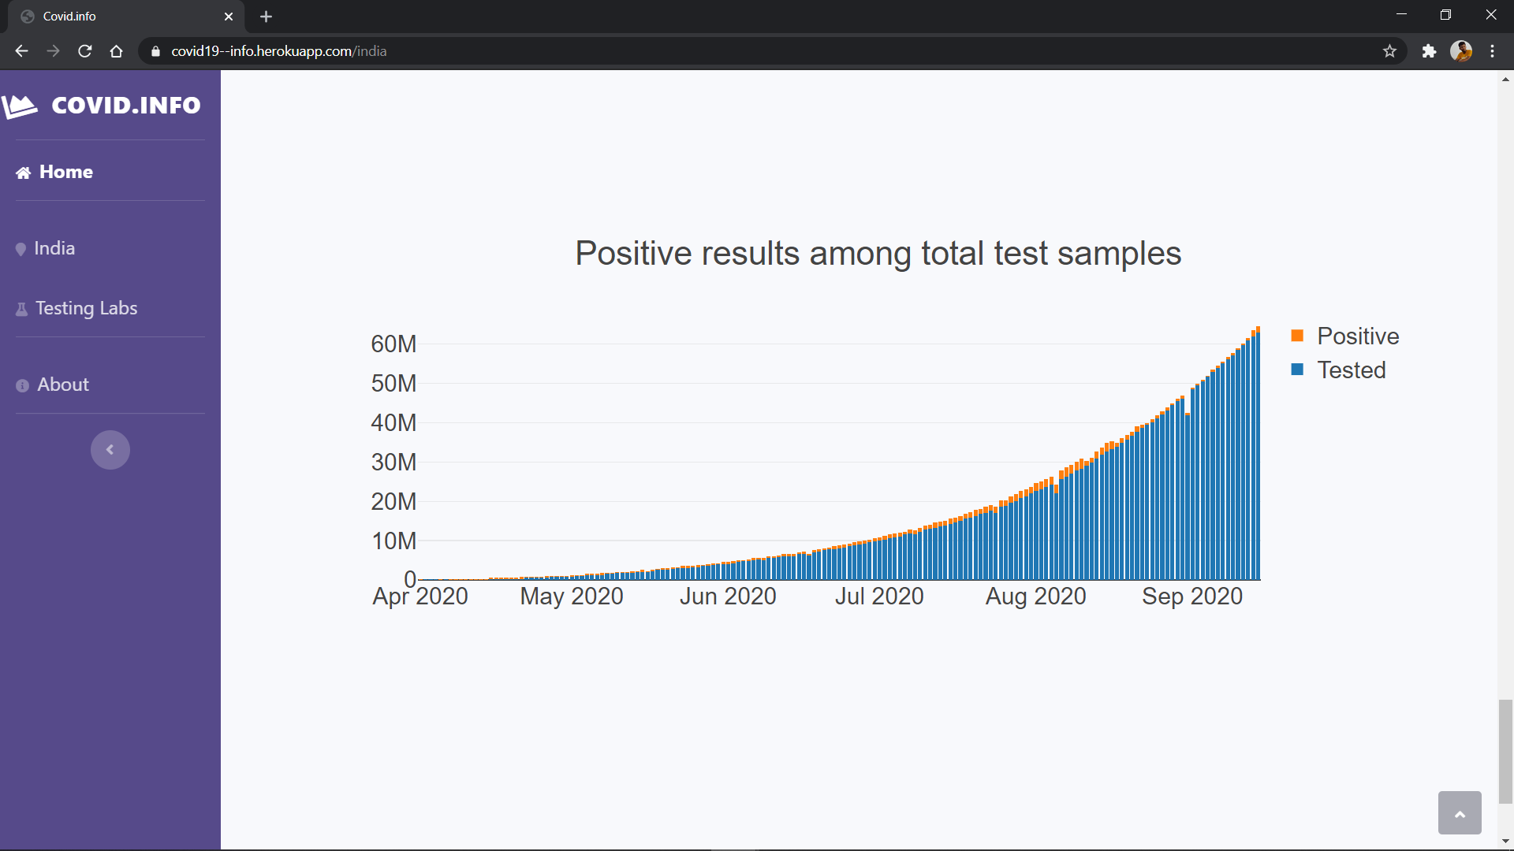
Task: Click the browser home icon
Action: 117,51
